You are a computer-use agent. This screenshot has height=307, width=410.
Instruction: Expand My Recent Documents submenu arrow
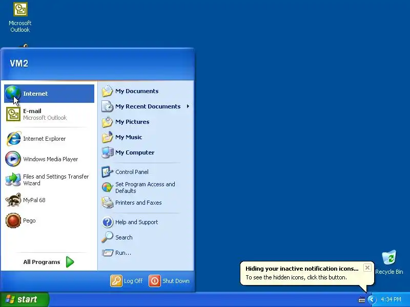[188, 106]
